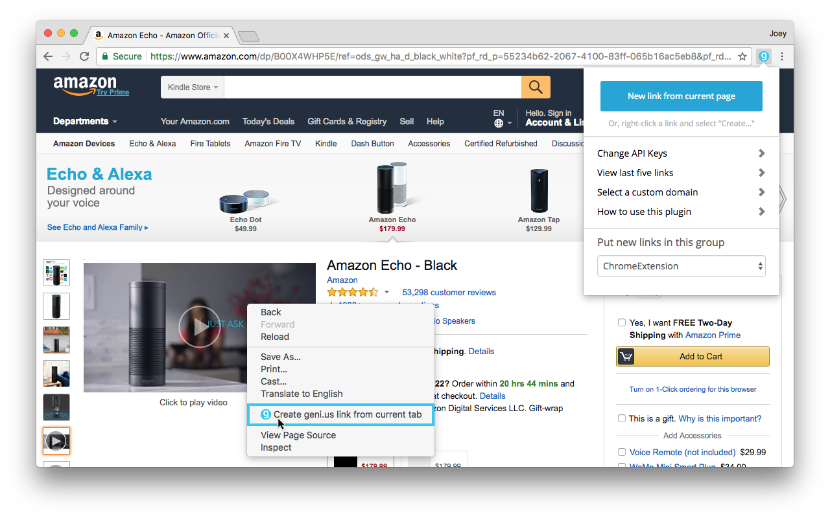The width and height of the screenshot is (830, 518).
Task: Select the Amazon Echo browser tab
Action: [x=162, y=35]
